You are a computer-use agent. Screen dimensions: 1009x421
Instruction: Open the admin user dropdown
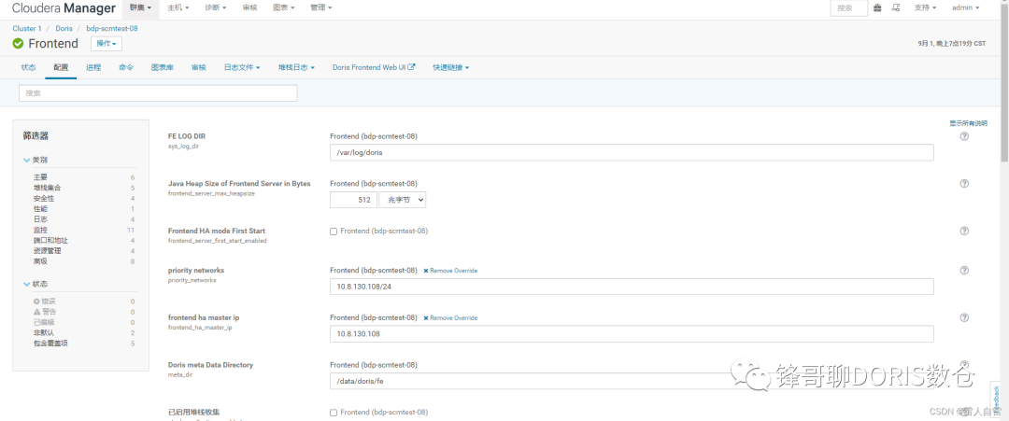pos(965,8)
